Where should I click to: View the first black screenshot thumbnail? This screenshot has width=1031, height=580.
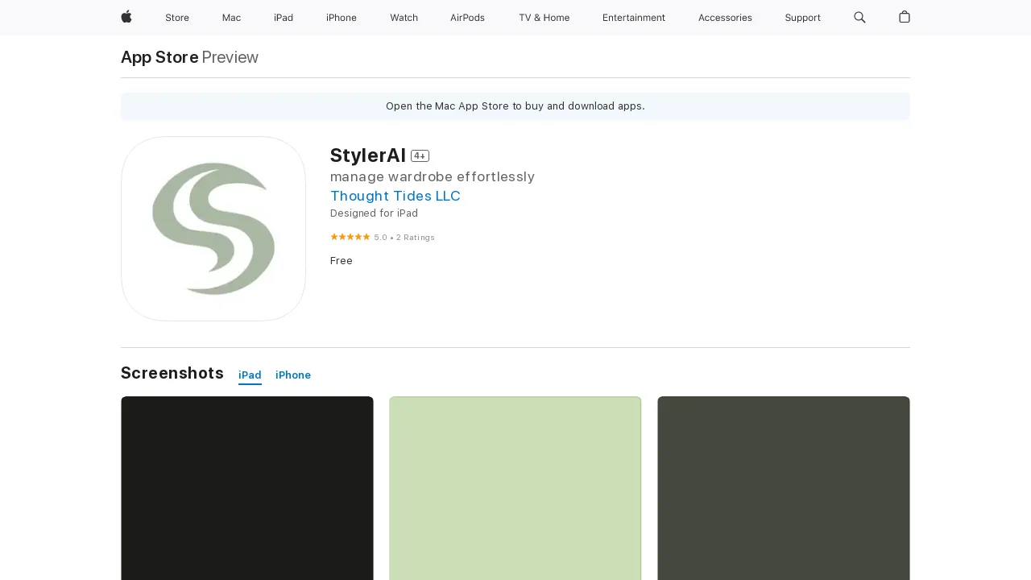point(247,488)
